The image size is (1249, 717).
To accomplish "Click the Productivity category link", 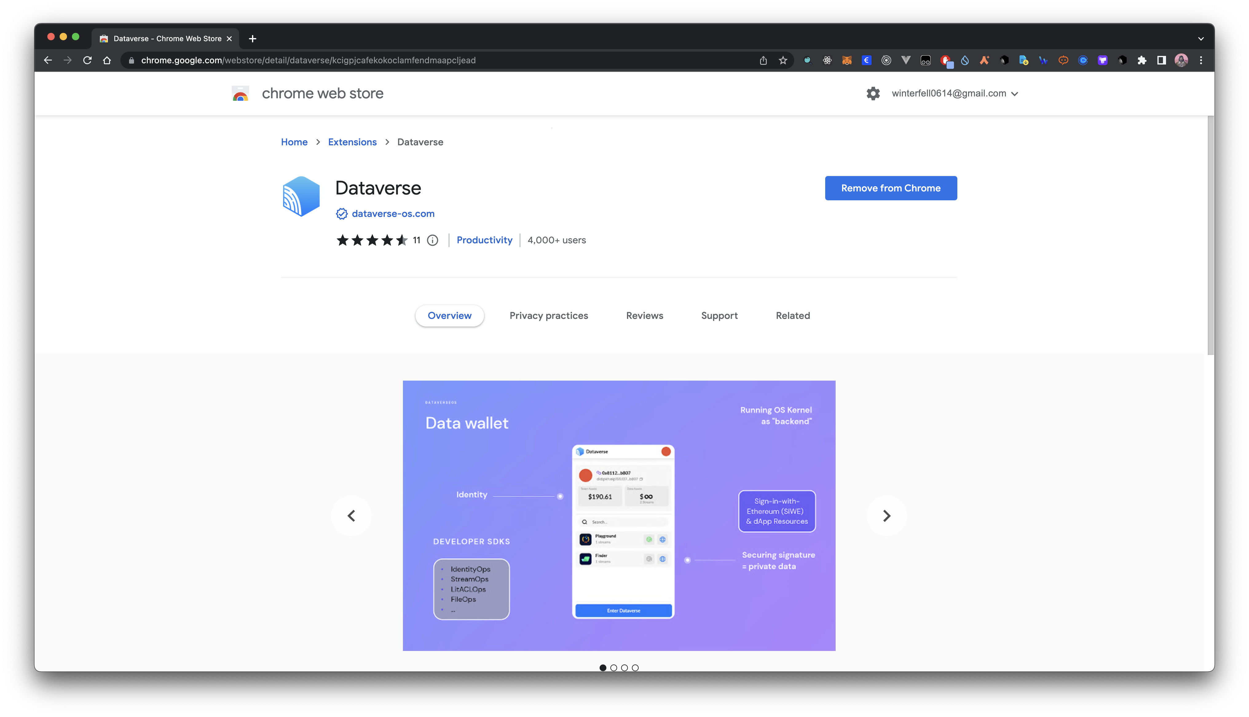I will point(485,240).
